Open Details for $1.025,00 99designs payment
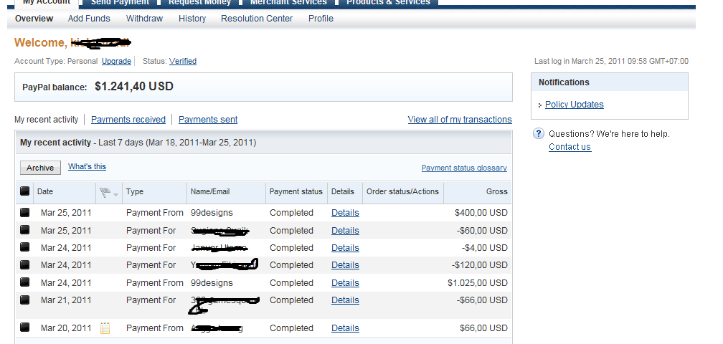The width and height of the screenshot is (723, 344). pyautogui.click(x=345, y=283)
